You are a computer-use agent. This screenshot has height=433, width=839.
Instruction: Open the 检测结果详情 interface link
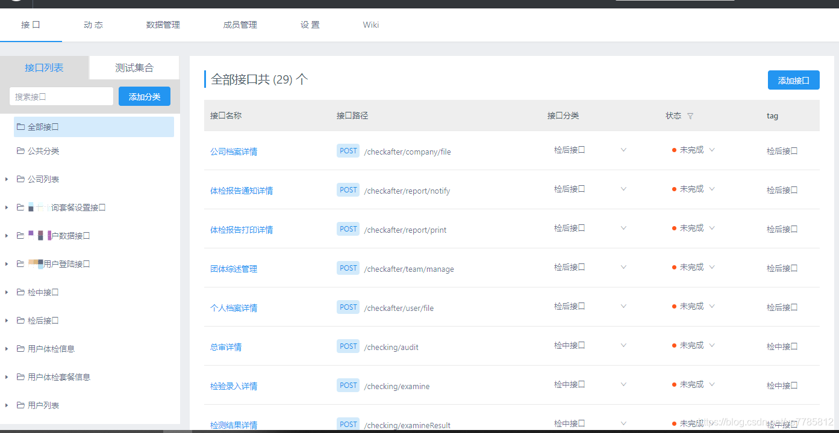234,425
